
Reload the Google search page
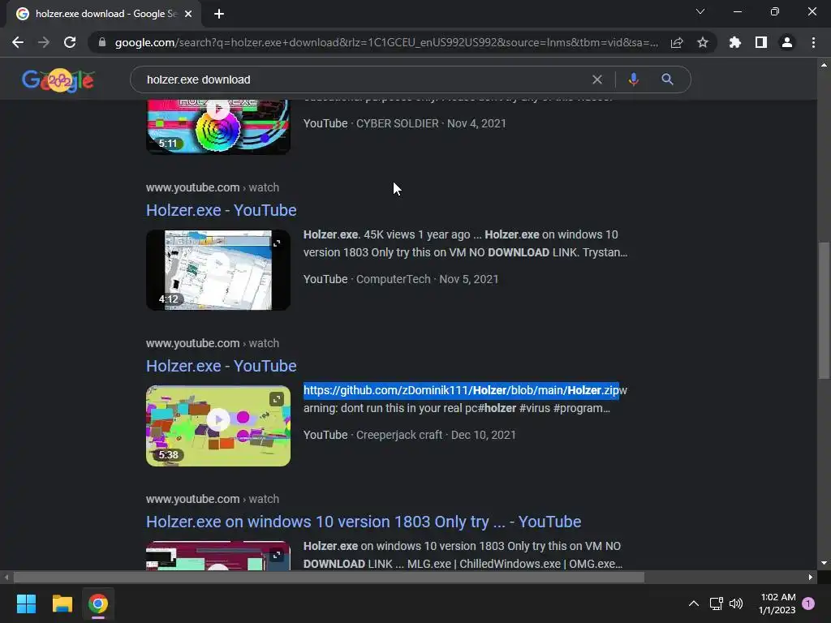[70, 42]
